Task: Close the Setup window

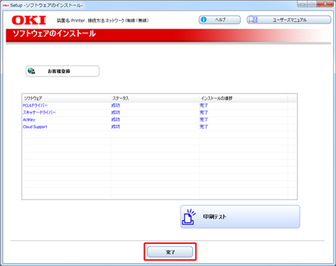Action: tap(325, 4)
